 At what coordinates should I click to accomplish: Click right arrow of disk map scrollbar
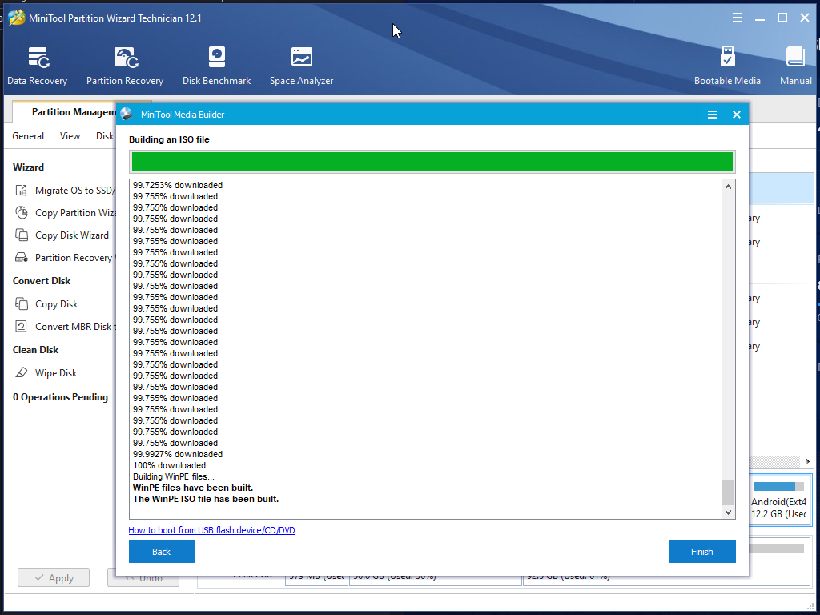point(807,461)
